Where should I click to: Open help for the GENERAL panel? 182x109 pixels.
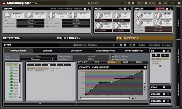(85, 9)
